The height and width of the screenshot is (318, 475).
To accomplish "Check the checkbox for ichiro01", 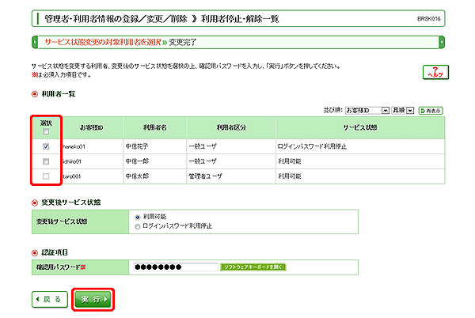I will [46, 161].
